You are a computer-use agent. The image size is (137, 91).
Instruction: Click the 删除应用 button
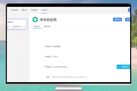[x=117, y=19]
